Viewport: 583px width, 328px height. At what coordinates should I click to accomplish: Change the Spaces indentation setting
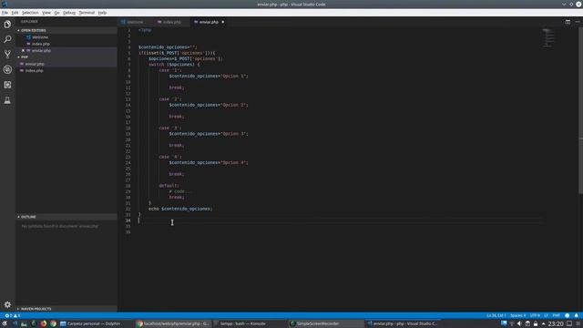pyautogui.click(x=518, y=316)
